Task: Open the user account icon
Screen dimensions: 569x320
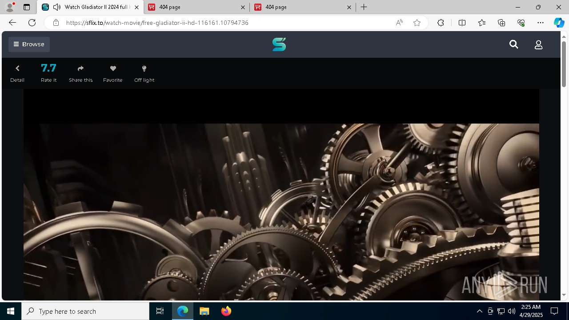Action: tap(538, 44)
